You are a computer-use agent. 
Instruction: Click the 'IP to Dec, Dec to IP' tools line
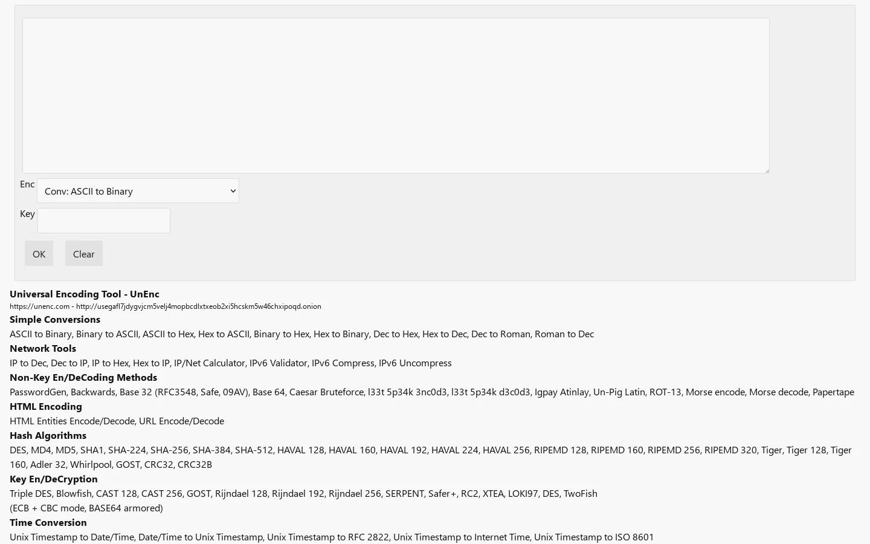231,363
